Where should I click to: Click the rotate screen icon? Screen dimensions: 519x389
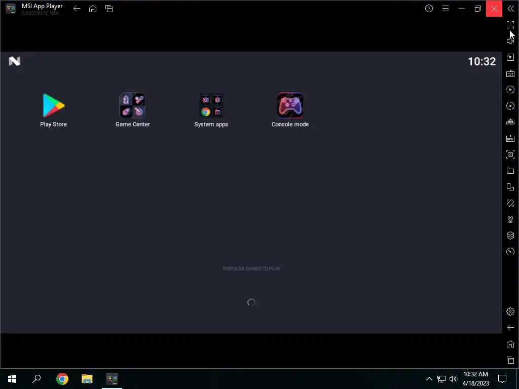pos(510,187)
